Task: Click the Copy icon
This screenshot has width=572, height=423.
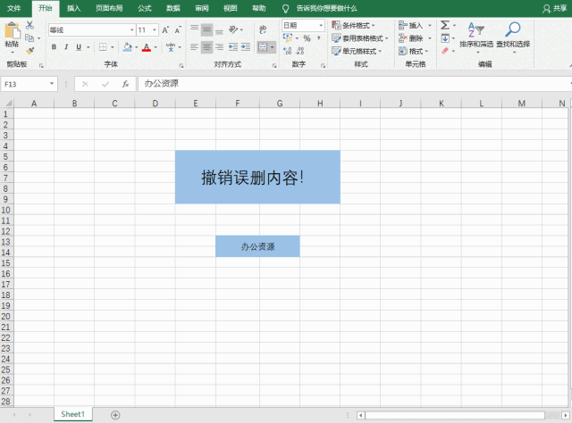Action: coord(29,37)
